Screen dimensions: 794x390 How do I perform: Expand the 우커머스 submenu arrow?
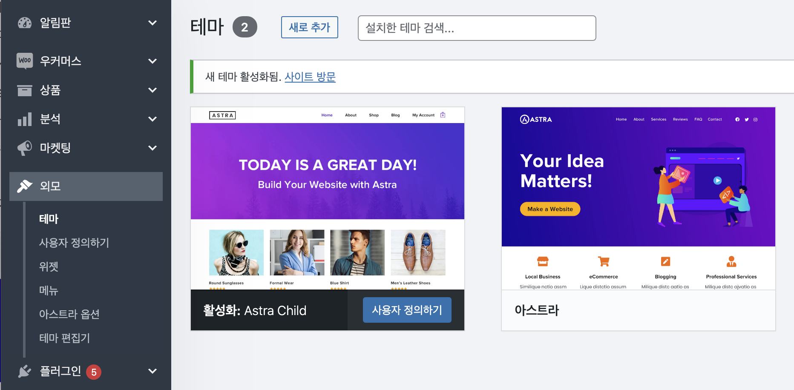(152, 61)
